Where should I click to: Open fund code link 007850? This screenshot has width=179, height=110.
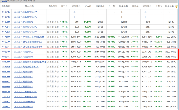(x=6, y=87)
